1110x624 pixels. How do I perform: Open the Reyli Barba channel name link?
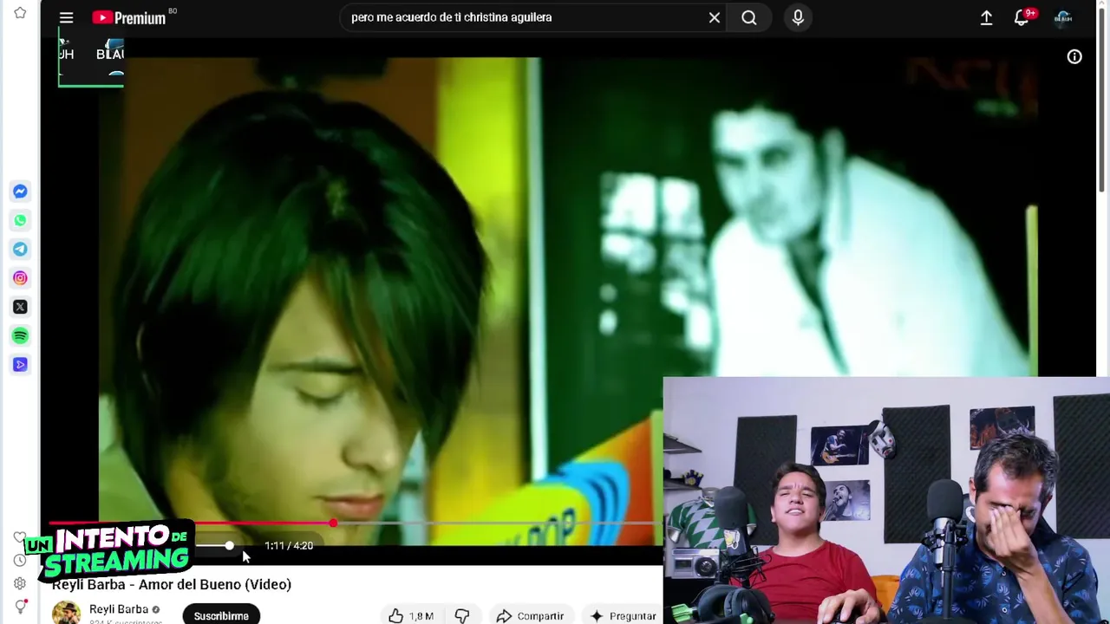[x=119, y=609]
